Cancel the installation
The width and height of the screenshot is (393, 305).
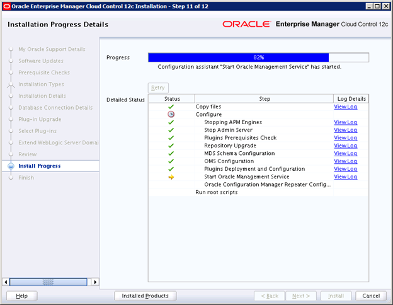point(371,296)
